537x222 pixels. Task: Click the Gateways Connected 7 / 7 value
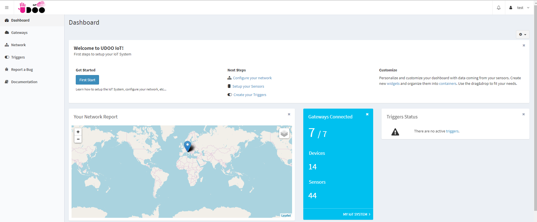(x=317, y=133)
